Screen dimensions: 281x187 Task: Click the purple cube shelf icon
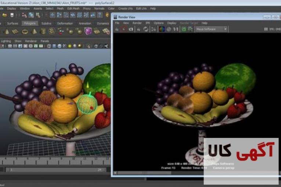point(88,31)
